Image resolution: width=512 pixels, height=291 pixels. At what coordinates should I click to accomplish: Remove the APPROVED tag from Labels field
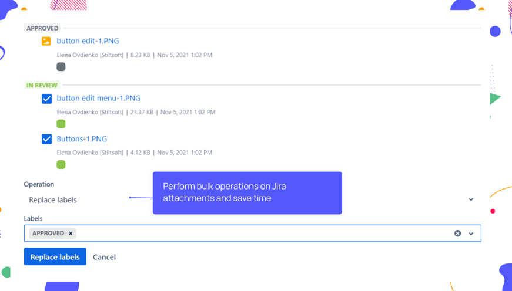[71, 234]
